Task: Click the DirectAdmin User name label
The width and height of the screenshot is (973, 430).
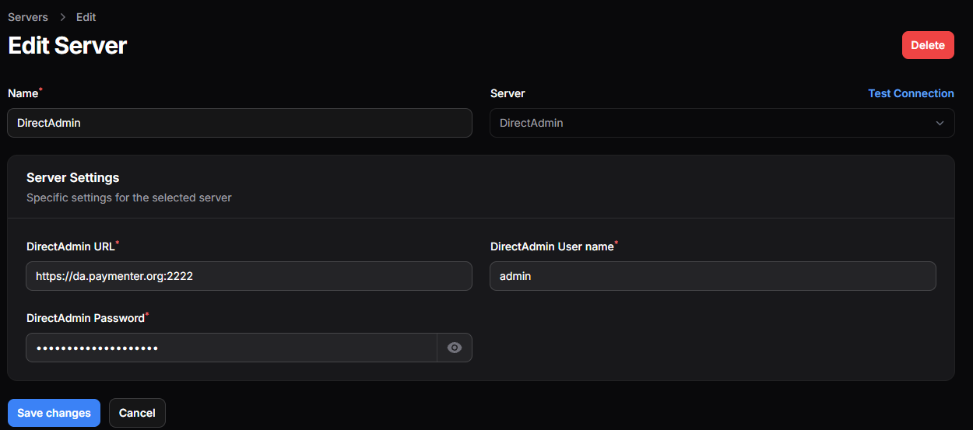Action: click(x=551, y=246)
